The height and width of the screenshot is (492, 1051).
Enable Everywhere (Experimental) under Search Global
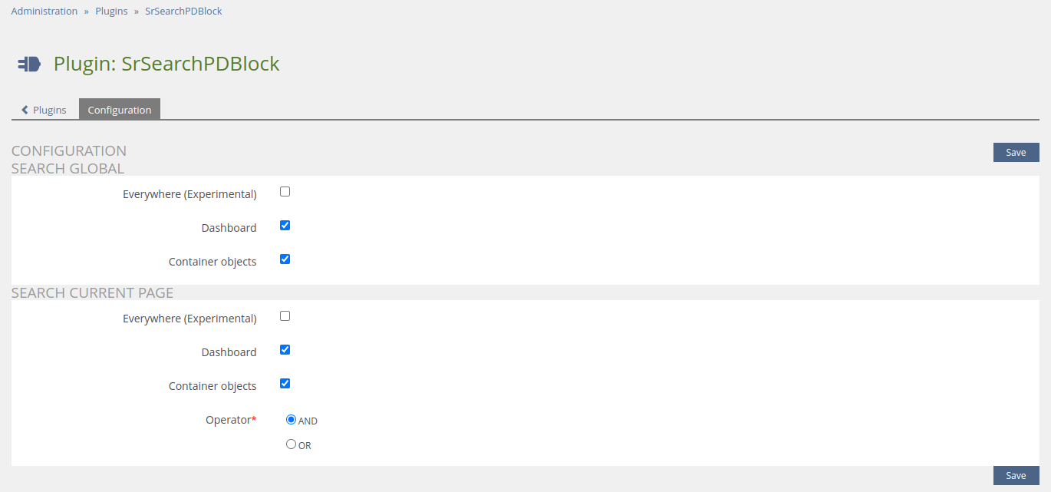click(285, 192)
